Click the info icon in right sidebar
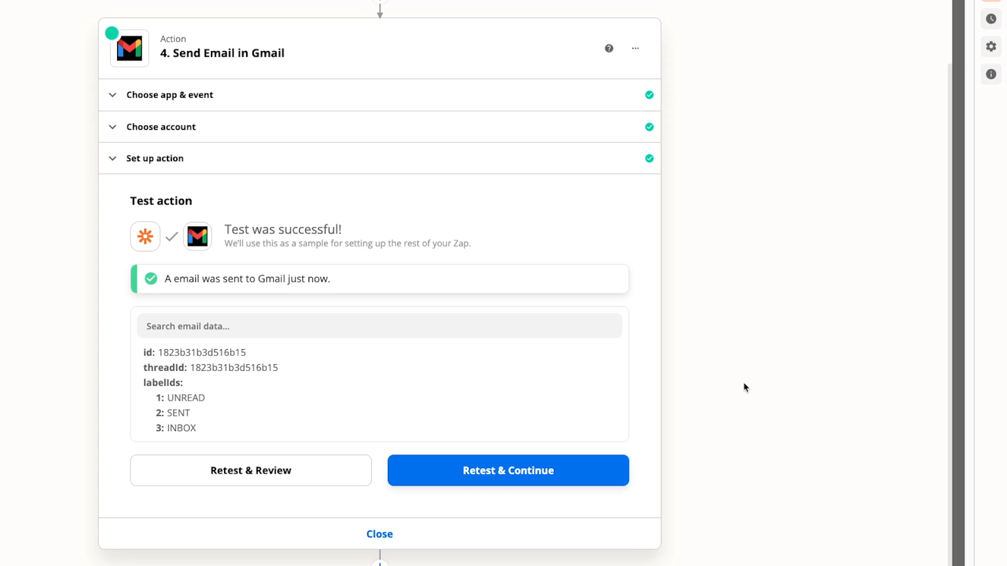1007x566 pixels. pyautogui.click(x=991, y=74)
